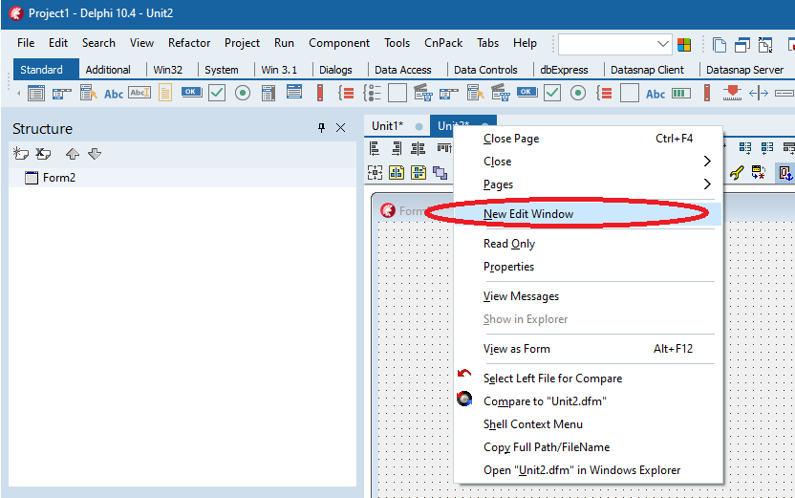
Task: Switch to dbExpress palette tab
Action: 565,70
